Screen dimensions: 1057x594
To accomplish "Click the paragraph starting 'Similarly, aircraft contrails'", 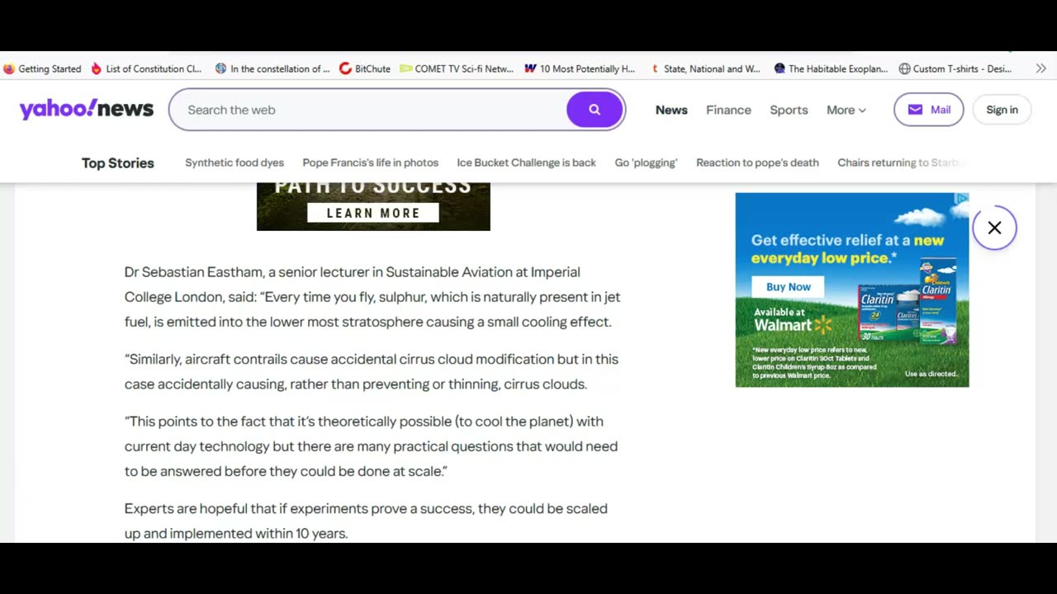I will [372, 371].
